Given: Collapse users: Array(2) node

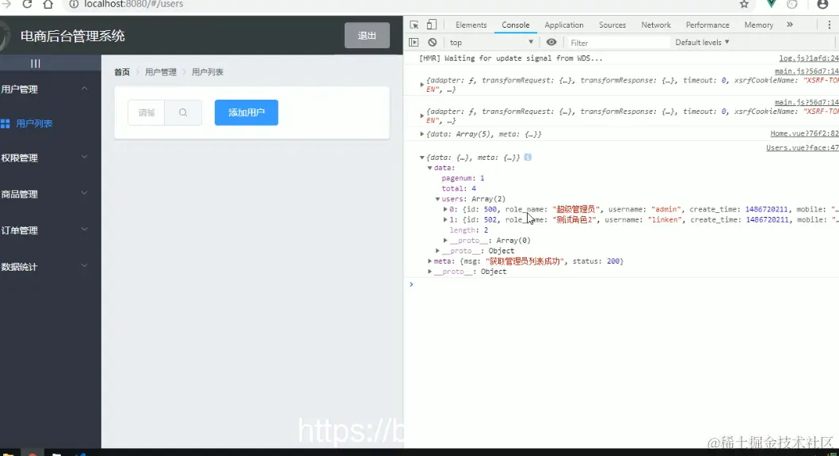Looking at the screenshot, I should click(x=437, y=199).
